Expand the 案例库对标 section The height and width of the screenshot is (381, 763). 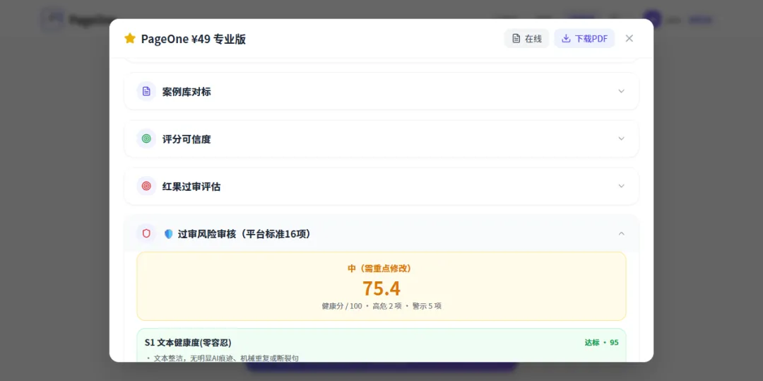[381, 91]
